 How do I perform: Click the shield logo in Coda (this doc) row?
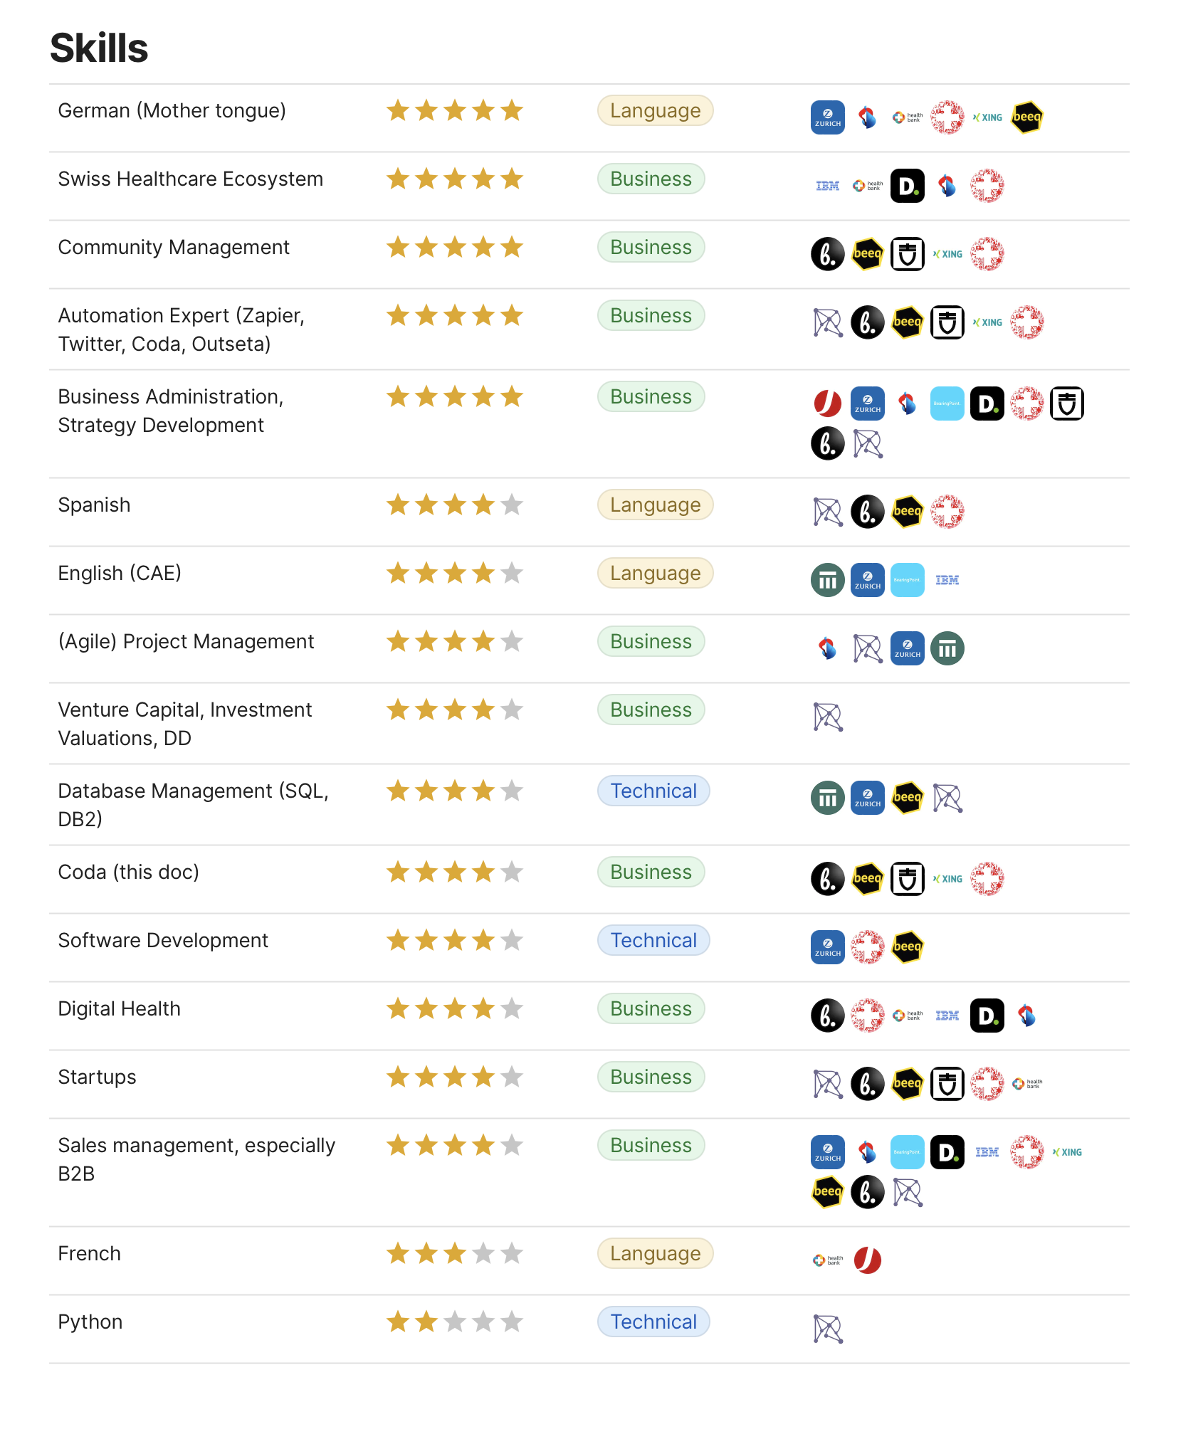907,879
